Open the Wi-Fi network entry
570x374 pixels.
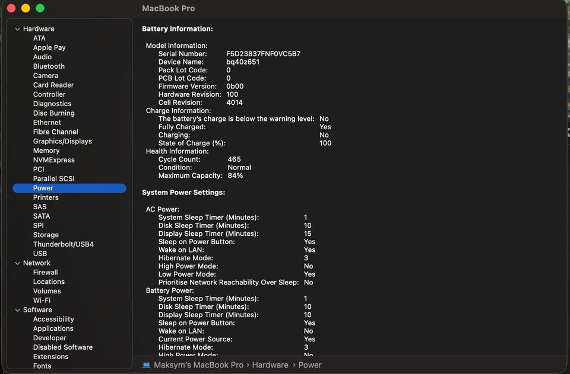click(42, 301)
